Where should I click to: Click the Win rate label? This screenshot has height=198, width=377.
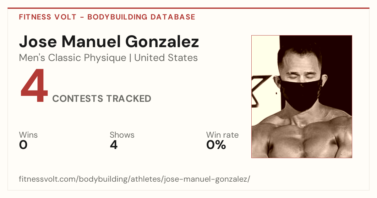[222, 135]
